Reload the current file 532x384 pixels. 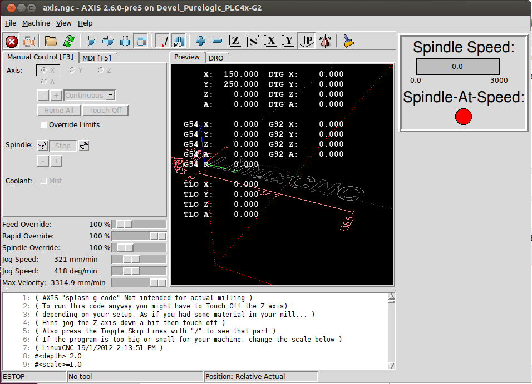69,41
